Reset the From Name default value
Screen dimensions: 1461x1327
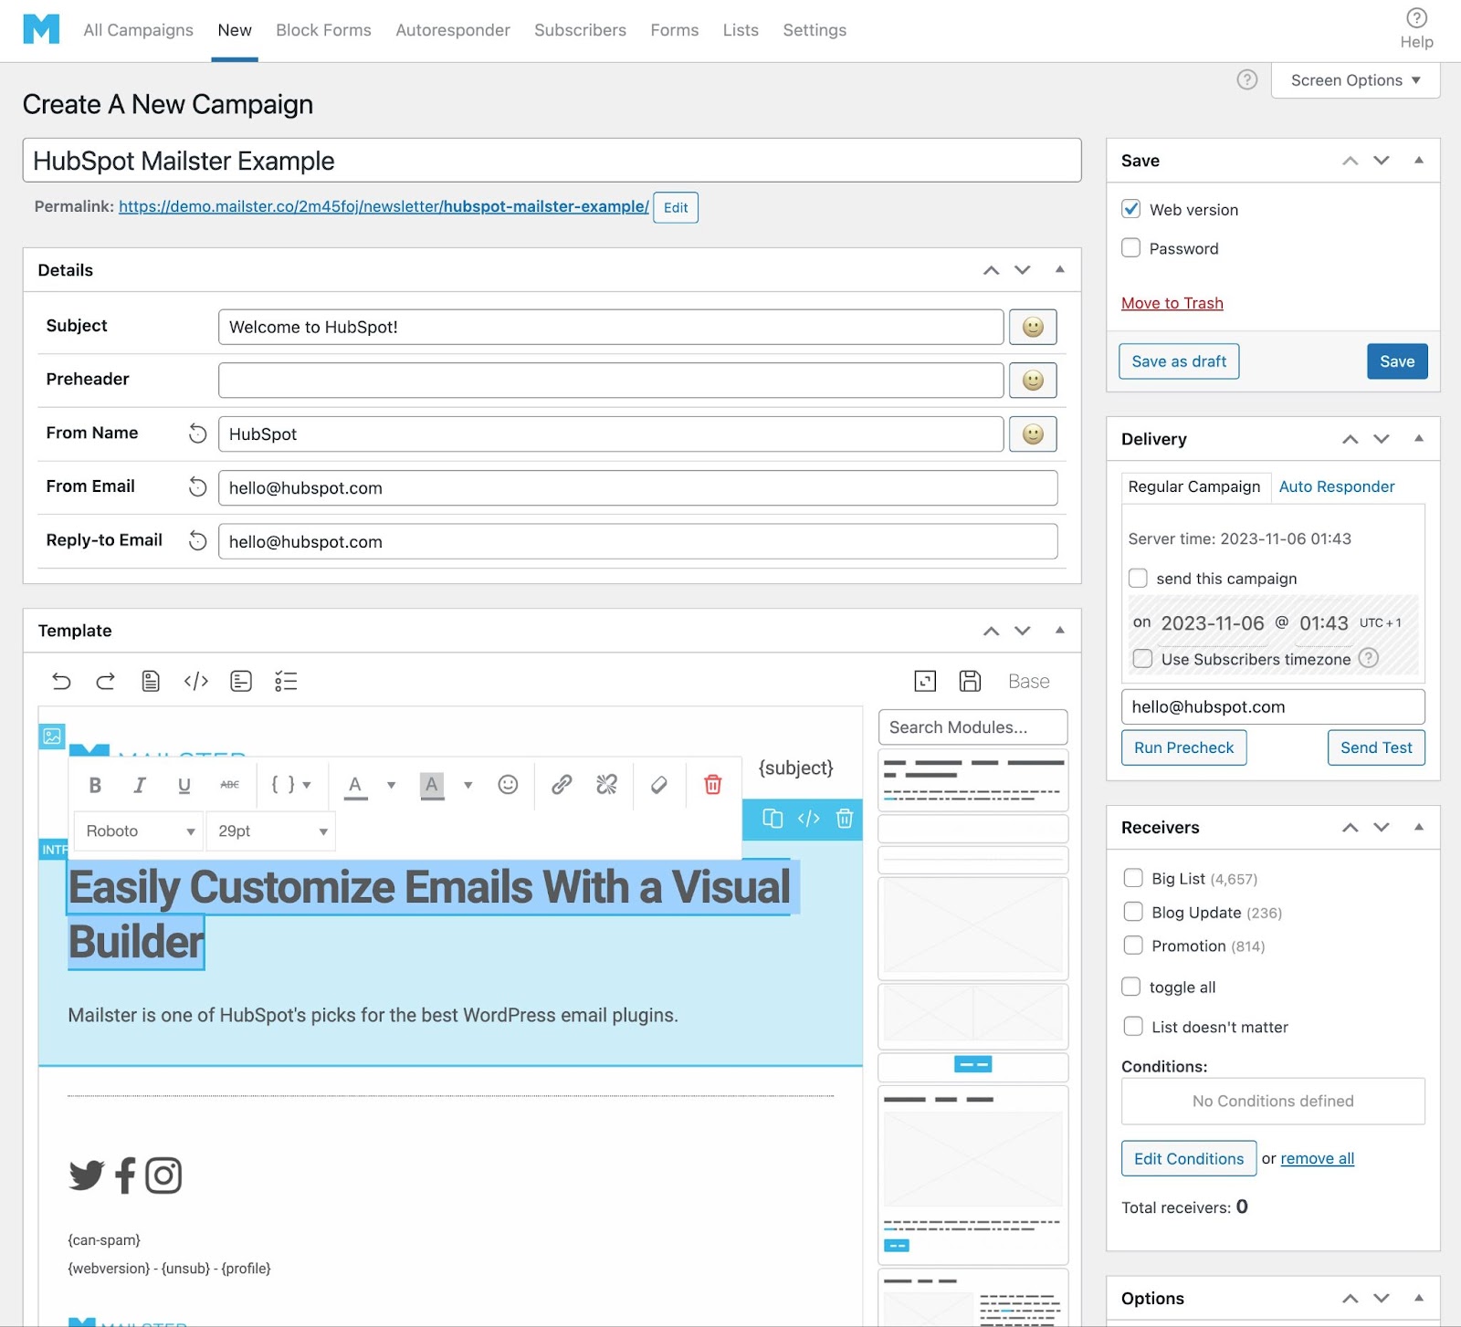click(197, 434)
